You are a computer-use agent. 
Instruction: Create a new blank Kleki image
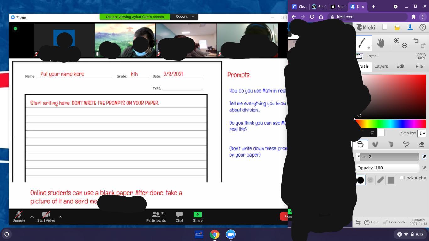(384, 27)
